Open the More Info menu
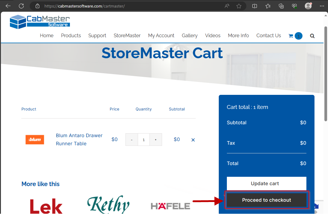The width and height of the screenshot is (328, 214). click(238, 35)
